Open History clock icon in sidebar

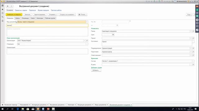coord(2,13)
